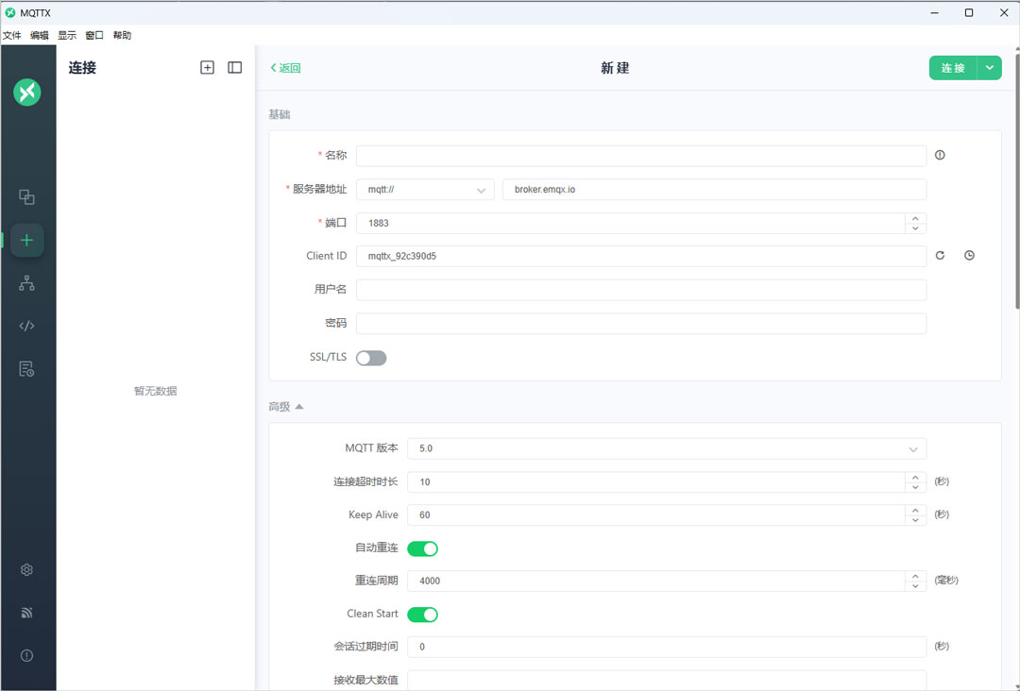Click the 基础 section heading
The width and height of the screenshot is (1020, 691).
[x=279, y=114]
